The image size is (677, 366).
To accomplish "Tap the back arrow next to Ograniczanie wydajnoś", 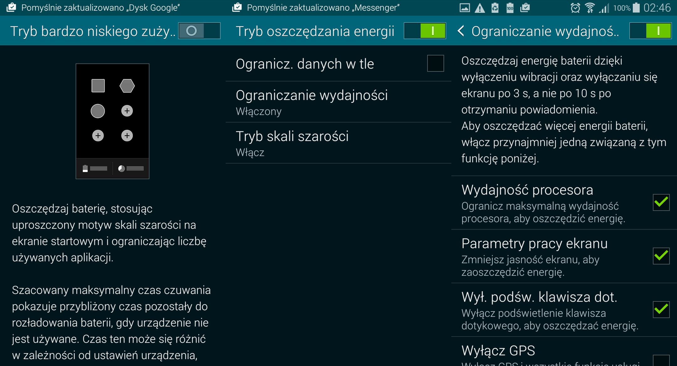I will 462,31.
